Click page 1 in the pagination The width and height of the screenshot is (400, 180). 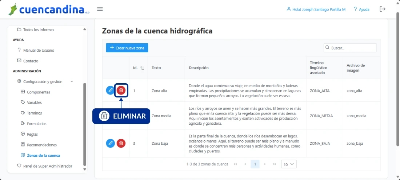[x=255, y=164]
